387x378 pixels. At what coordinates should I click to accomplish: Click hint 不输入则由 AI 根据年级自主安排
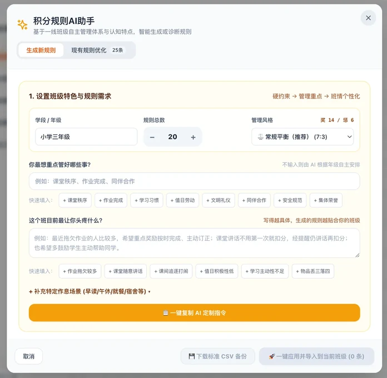[x=321, y=165]
